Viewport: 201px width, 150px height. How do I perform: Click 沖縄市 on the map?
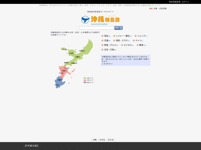point(64,71)
